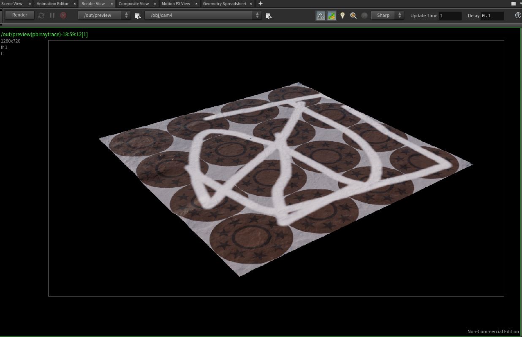Click the 'fr 1' frame label
The width and height of the screenshot is (522, 337).
coord(4,47)
